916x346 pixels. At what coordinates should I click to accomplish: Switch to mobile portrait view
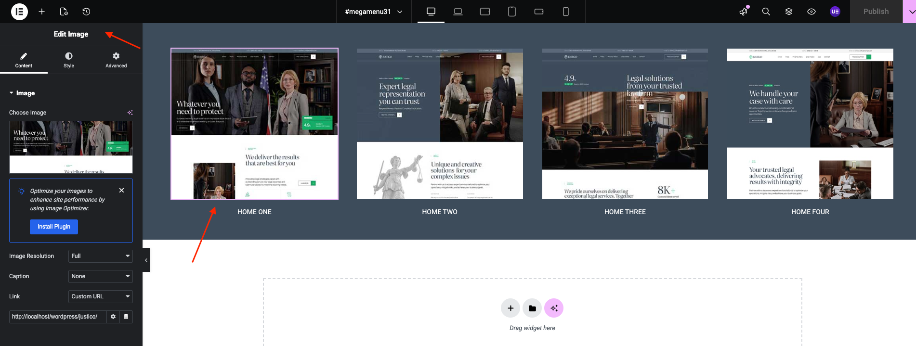click(566, 12)
